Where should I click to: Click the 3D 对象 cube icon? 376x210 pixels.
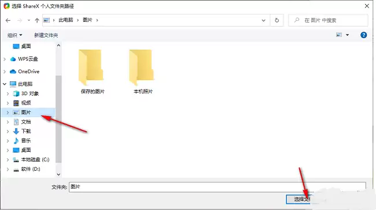coord(16,93)
